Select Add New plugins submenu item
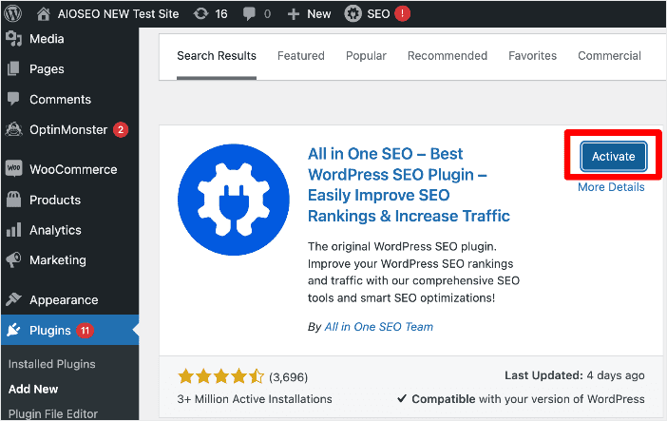Viewport: 667px width, 421px height. tap(33, 389)
